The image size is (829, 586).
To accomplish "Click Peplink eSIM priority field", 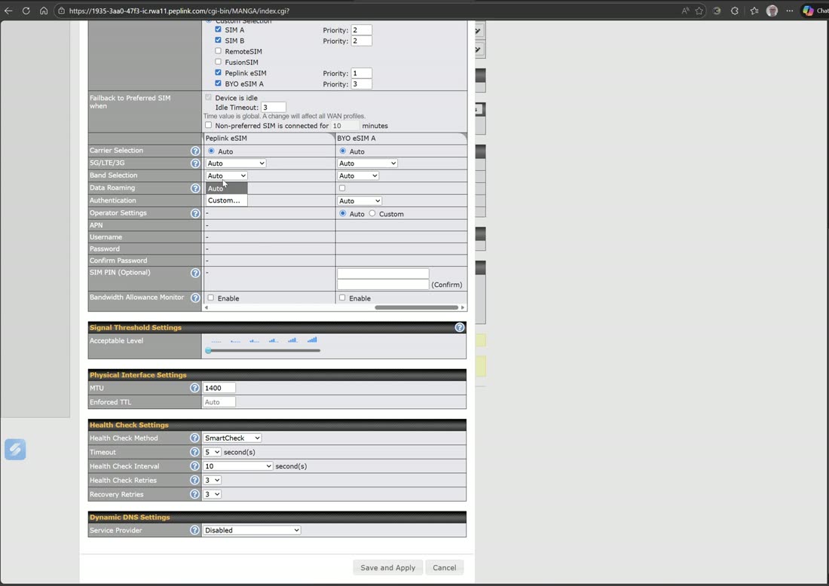I will pos(362,73).
